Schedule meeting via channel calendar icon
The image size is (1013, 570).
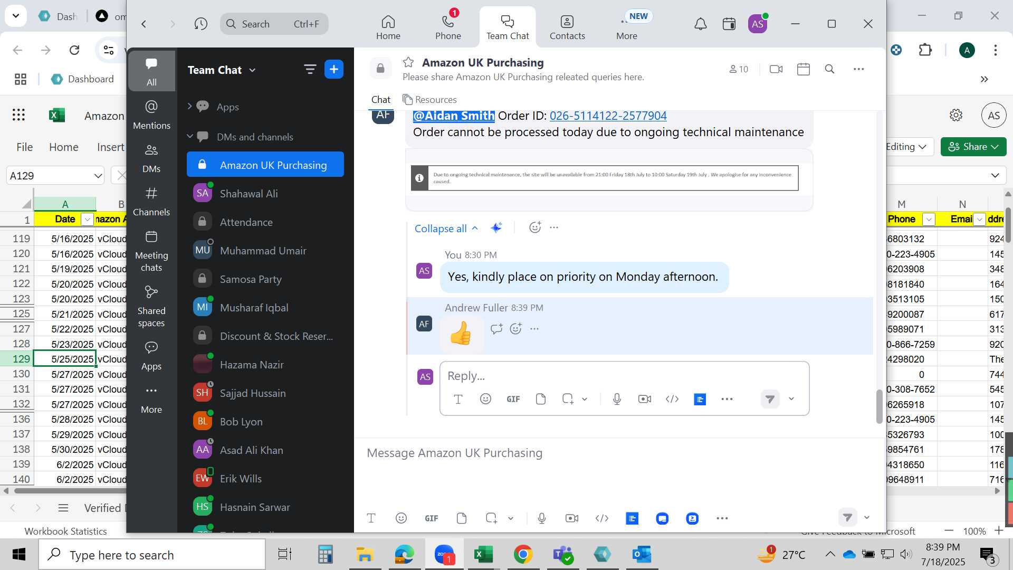(803, 69)
